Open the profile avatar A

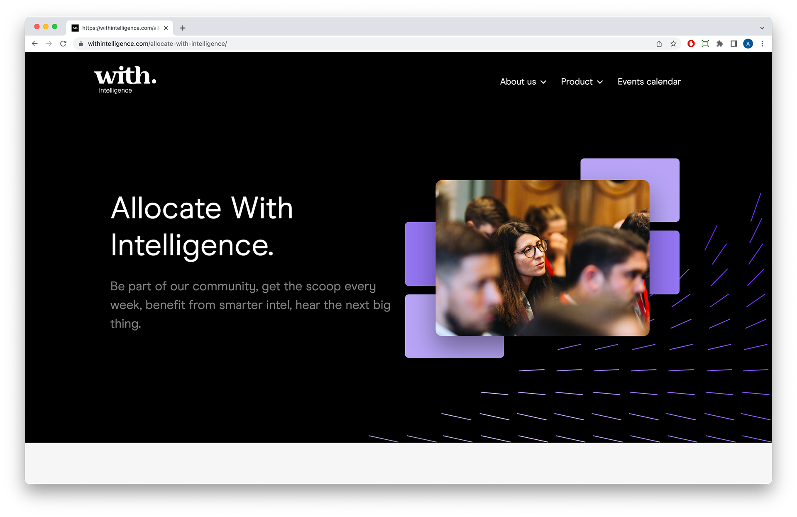[748, 44]
